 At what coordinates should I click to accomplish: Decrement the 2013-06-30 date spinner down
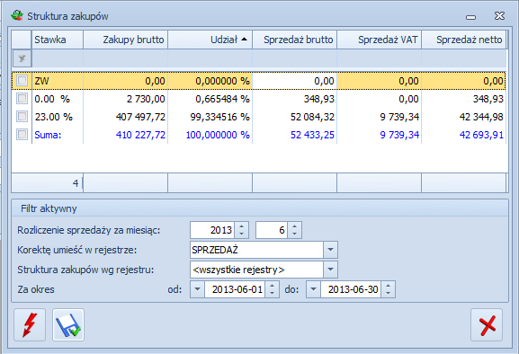click(389, 294)
